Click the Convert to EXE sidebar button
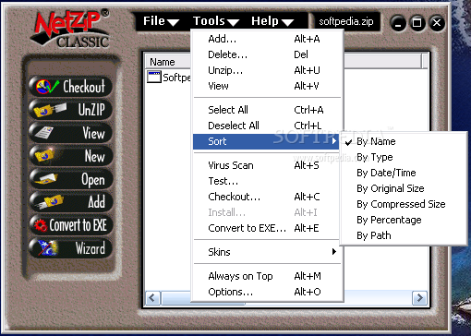471x336 pixels. [70, 225]
